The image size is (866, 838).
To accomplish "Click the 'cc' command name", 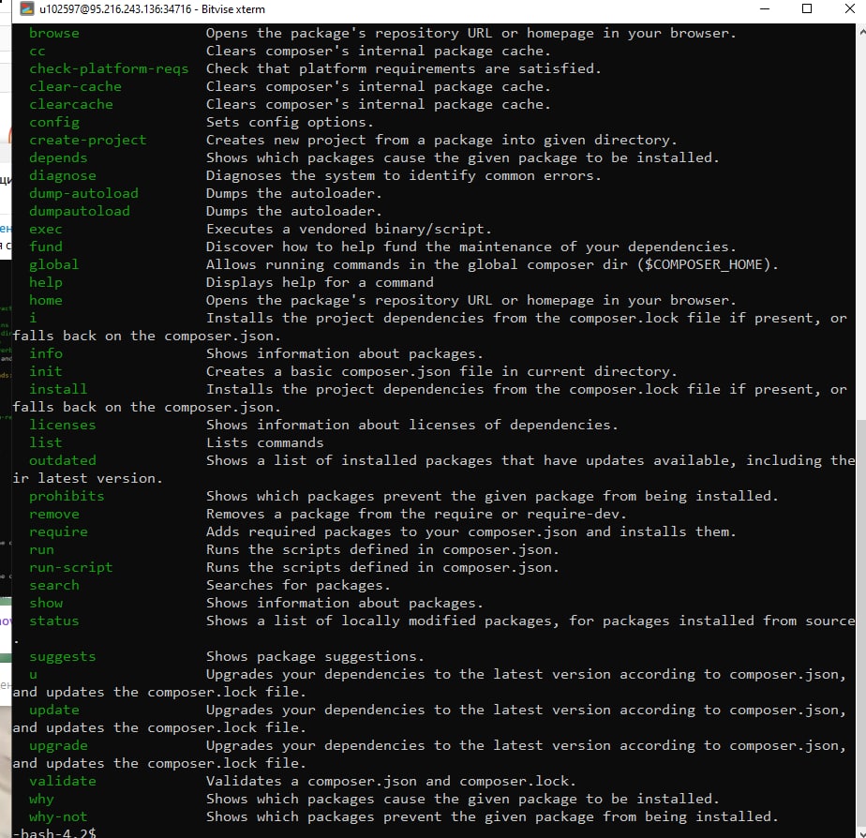I will [37, 52].
